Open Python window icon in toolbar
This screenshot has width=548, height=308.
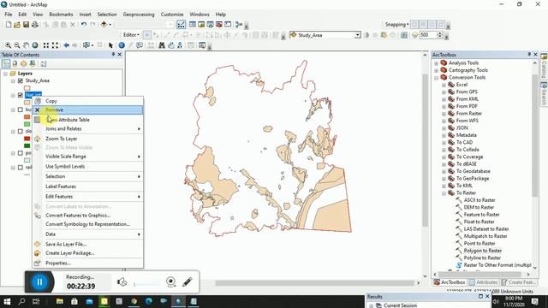[228, 25]
